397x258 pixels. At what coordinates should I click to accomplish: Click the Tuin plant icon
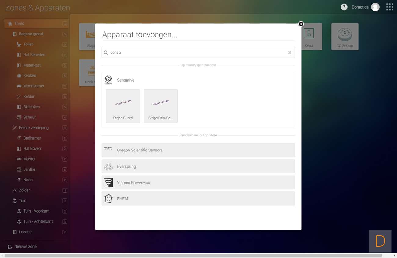[x=14, y=201]
